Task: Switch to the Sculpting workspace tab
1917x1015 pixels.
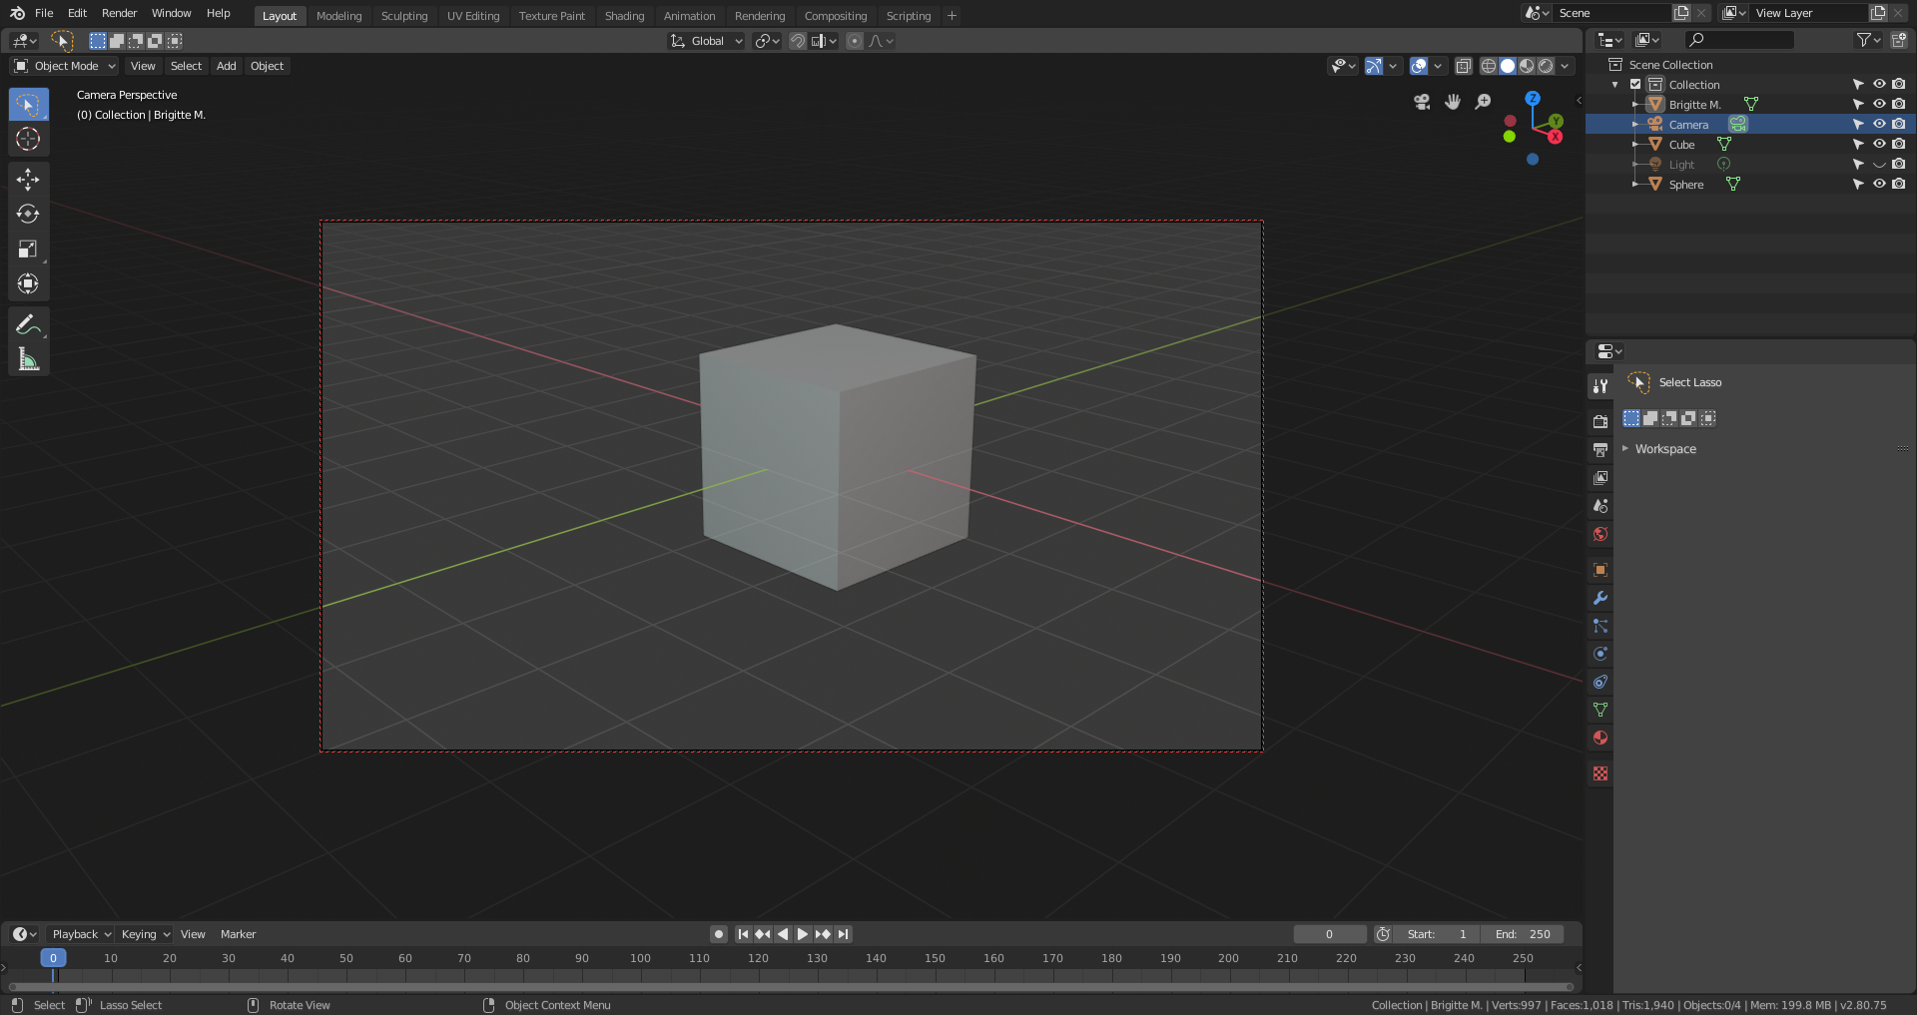Action: click(x=403, y=16)
